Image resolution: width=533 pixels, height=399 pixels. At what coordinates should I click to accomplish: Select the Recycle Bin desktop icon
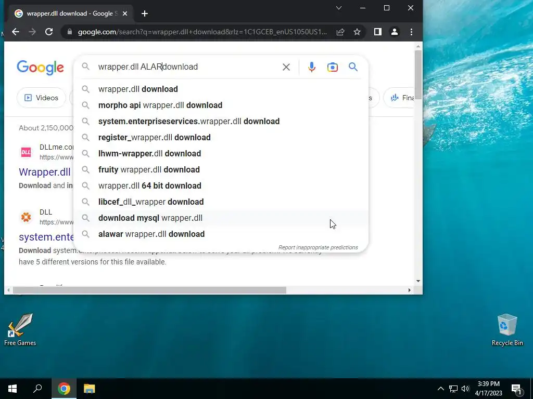[507, 330]
